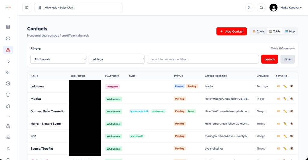The height and width of the screenshot is (160, 308).
Task: Select the lightning bolt automation icon
Action: point(8,61)
